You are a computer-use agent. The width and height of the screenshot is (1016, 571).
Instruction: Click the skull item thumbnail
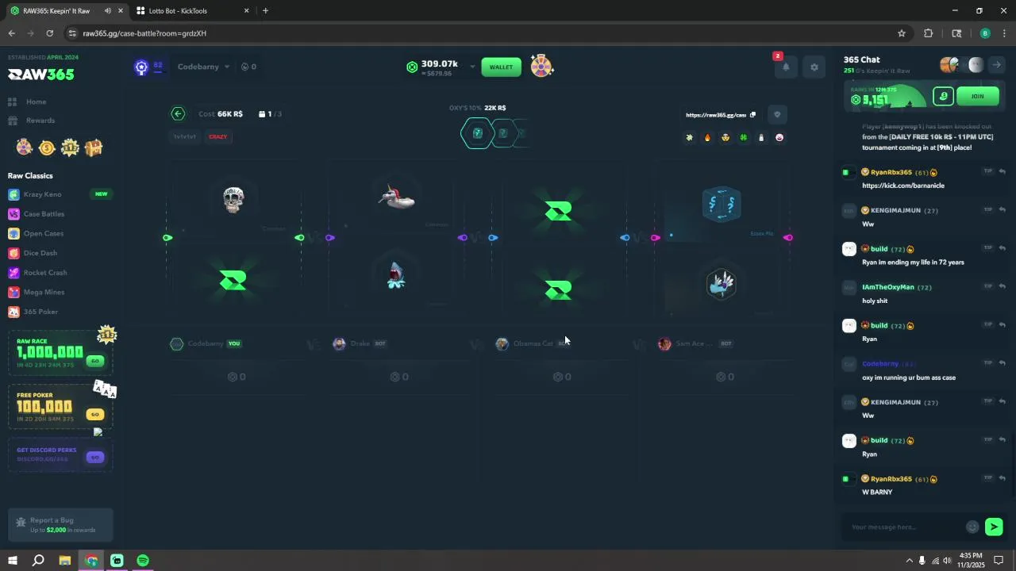point(233,200)
